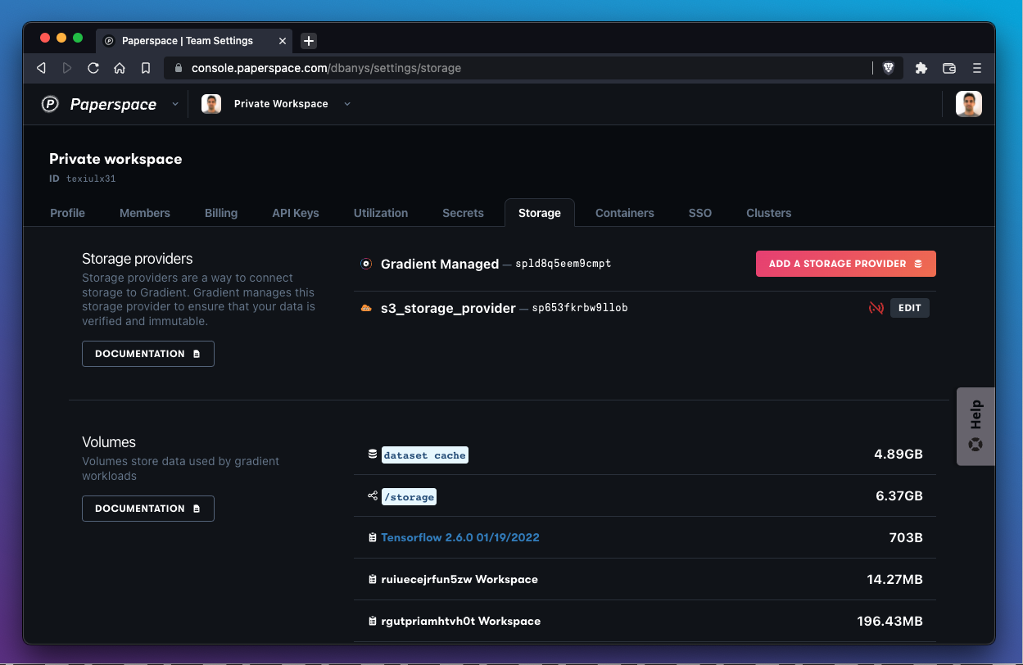Open Volumes Documentation button
The height and width of the screenshot is (665, 1023).
(x=148, y=509)
